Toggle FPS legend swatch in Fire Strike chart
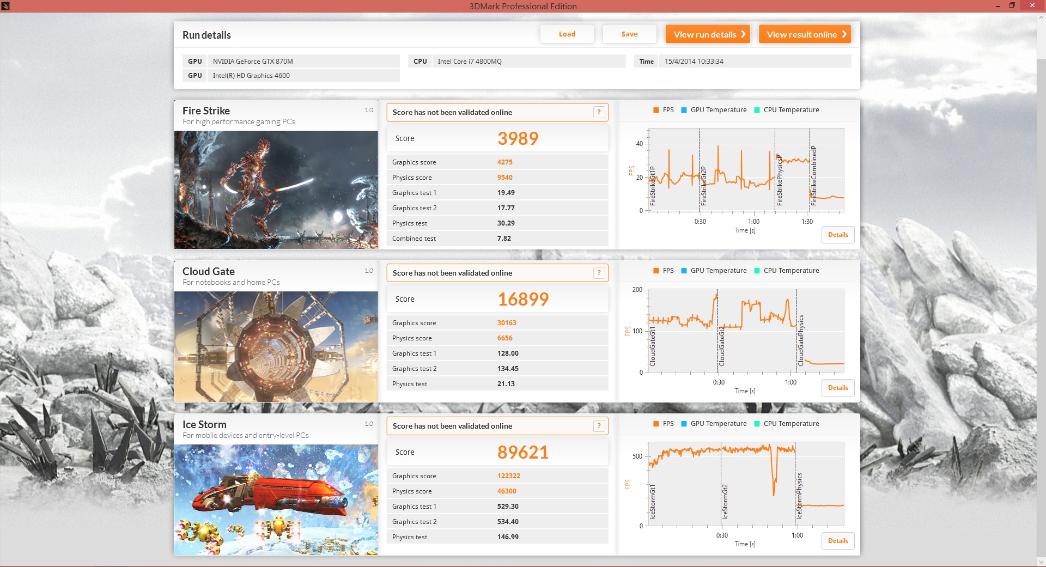This screenshot has height=567, width=1046. pos(656,110)
